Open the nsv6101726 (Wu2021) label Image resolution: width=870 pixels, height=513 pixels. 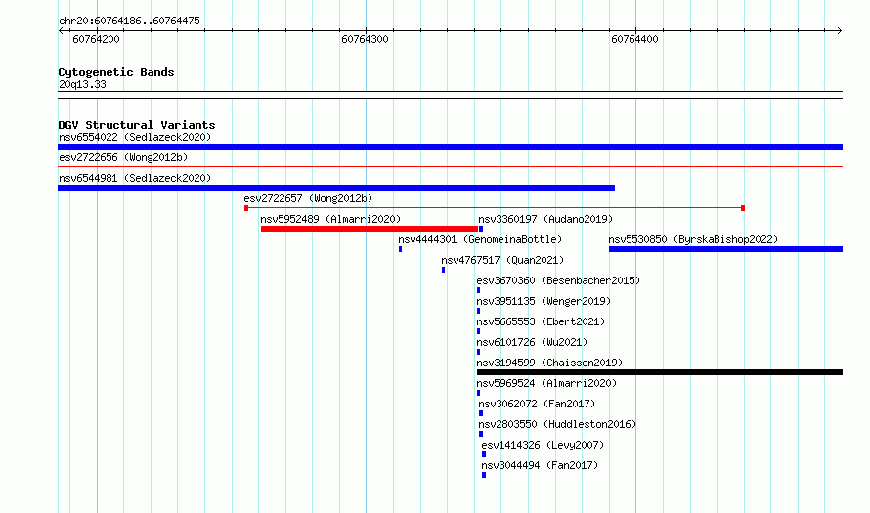coord(532,342)
